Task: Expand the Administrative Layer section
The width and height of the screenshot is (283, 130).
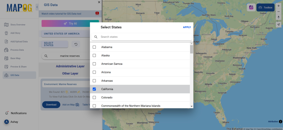Action: pyautogui.click(x=70, y=66)
